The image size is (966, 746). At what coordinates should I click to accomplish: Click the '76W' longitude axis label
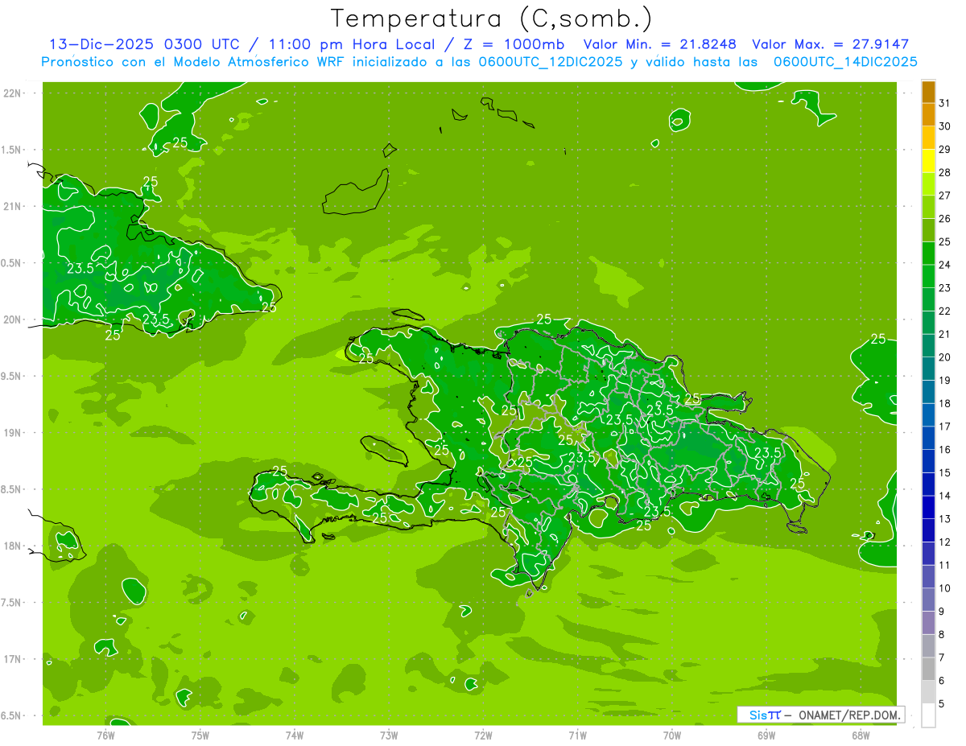pos(105,736)
